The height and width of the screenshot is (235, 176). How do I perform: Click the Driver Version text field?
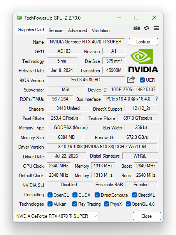click(x=102, y=147)
